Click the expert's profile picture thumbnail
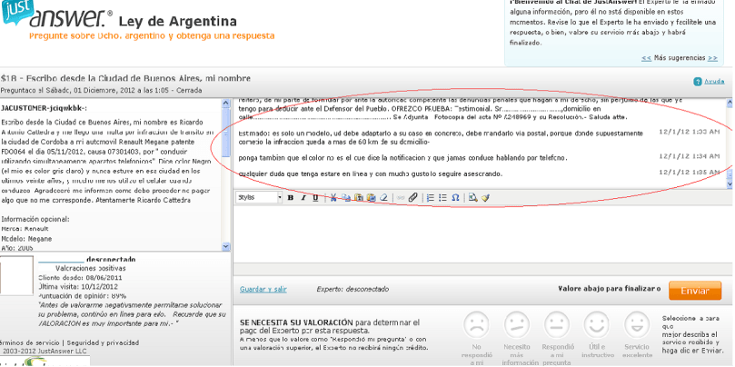The width and height of the screenshot is (735, 367). pos(17,277)
